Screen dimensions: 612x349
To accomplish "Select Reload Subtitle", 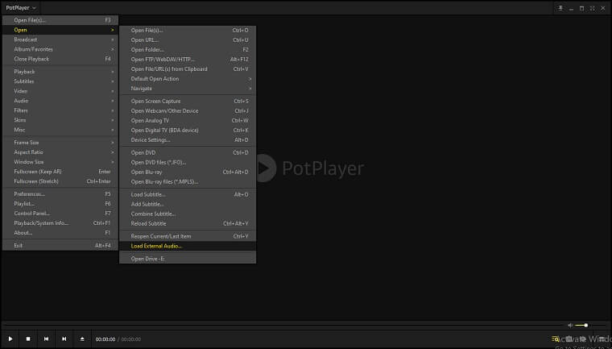I will [x=188, y=223].
